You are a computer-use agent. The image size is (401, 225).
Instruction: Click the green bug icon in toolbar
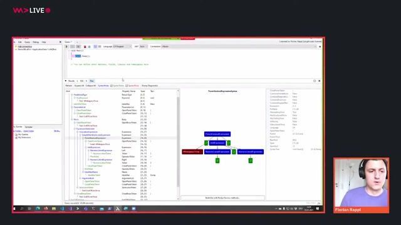89,47
